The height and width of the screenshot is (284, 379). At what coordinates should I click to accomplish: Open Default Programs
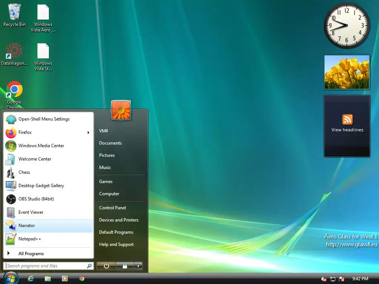[116, 232]
